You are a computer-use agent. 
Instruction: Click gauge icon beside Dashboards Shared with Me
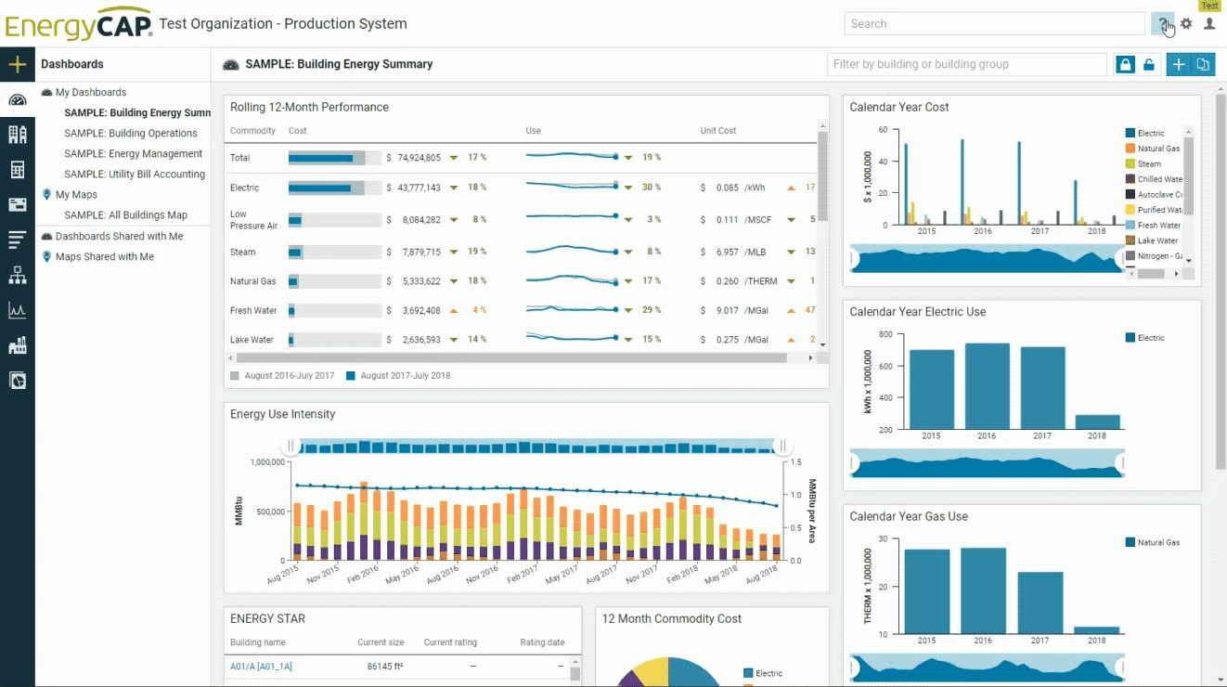pyautogui.click(x=46, y=237)
